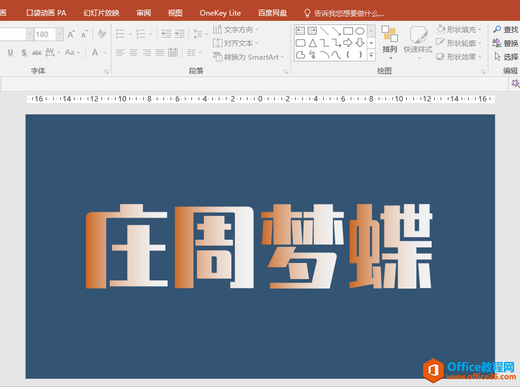Click the increase indent level icon

point(179,35)
